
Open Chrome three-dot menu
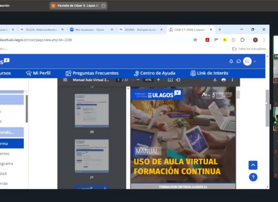pyautogui.click(x=264, y=40)
